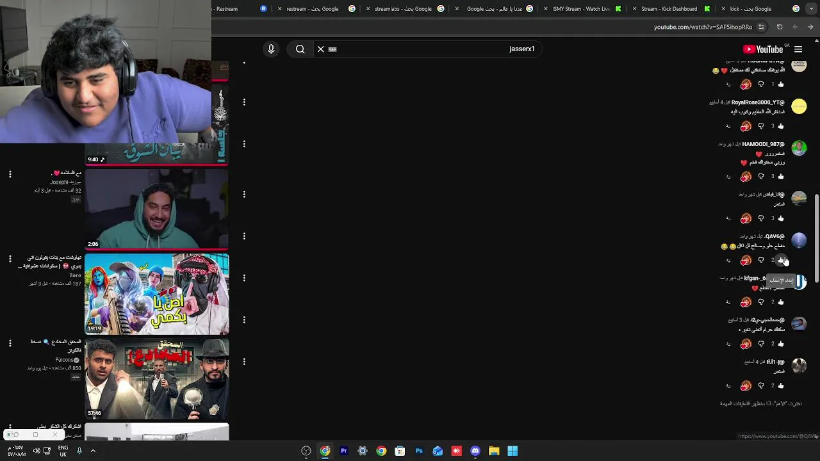The image size is (820, 461).
Task: Open the @QAV6 channel link
Action: (x=775, y=236)
